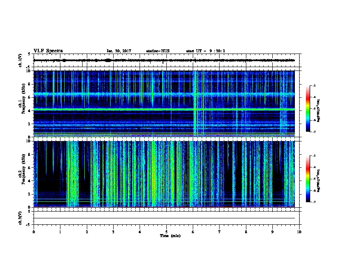This screenshot has width=337, height=260.
Task: Select the "start UT = 9:30:2" label
Action: 206,51
